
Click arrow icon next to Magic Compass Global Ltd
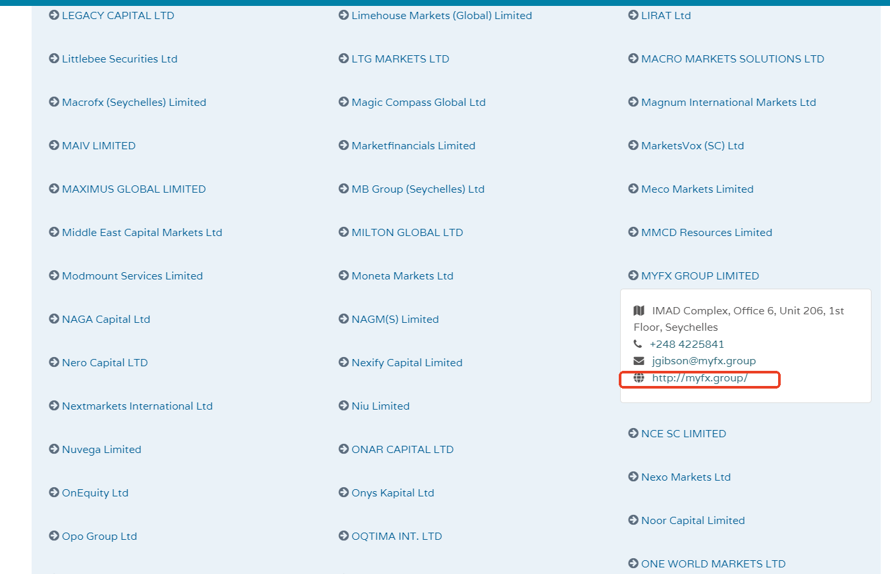(344, 102)
